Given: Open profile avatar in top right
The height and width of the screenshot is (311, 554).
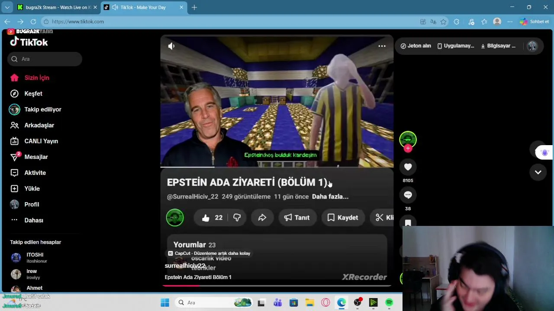Looking at the screenshot, I should click(x=532, y=46).
